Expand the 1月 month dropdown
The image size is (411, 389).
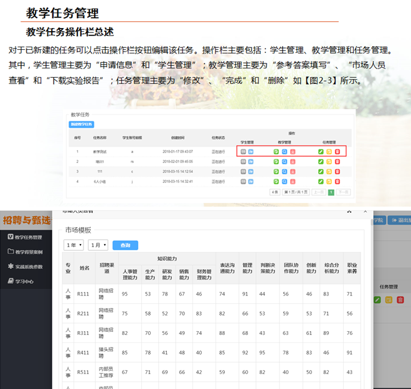point(98,245)
